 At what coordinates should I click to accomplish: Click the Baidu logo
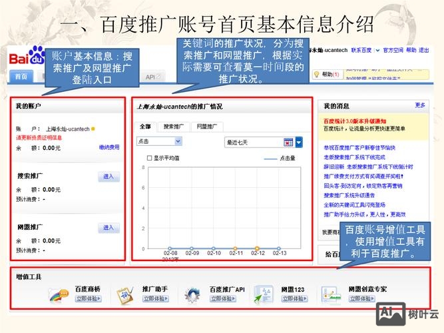click(27, 56)
